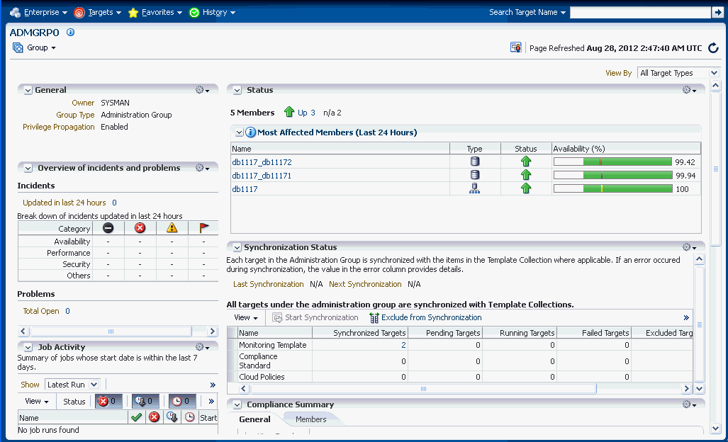Screen dimensions: 728x442
Task: Open Synchronization Status View menu
Action: click(245, 318)
